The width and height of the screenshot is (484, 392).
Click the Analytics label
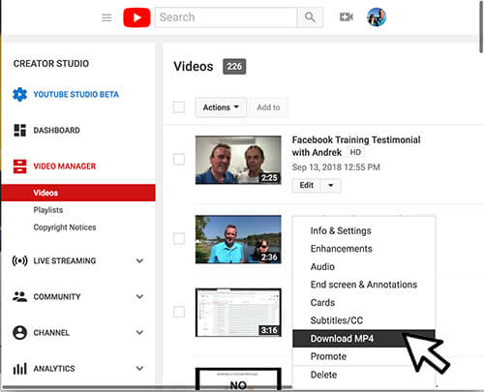tap(54, 369)
